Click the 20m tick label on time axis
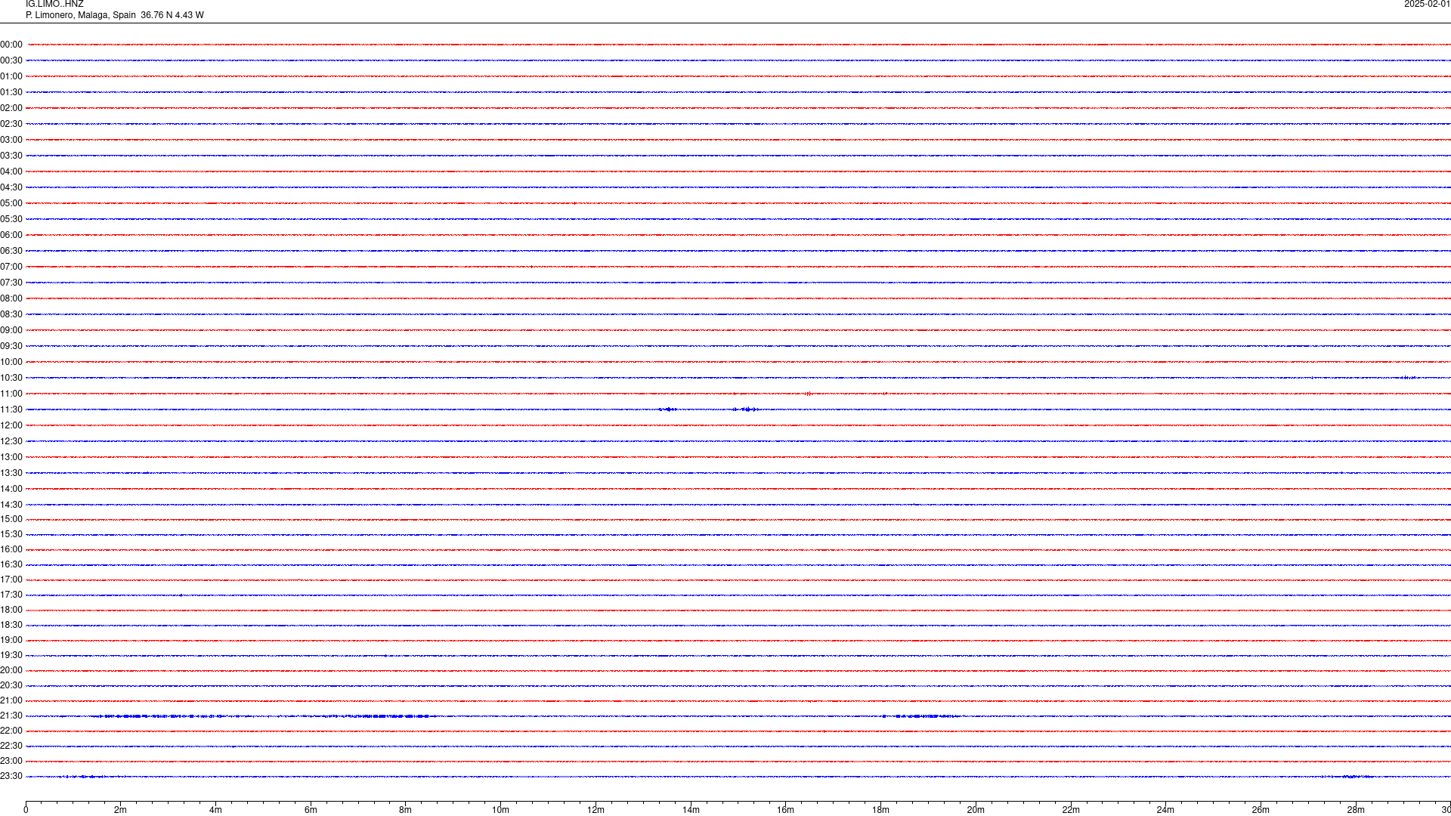Viewport: 1451px width, 816px height. click(x=976, y=810)
